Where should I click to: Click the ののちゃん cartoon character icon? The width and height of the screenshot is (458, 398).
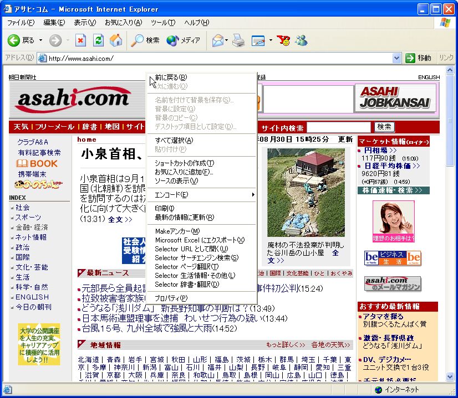(x=38, y=184)
